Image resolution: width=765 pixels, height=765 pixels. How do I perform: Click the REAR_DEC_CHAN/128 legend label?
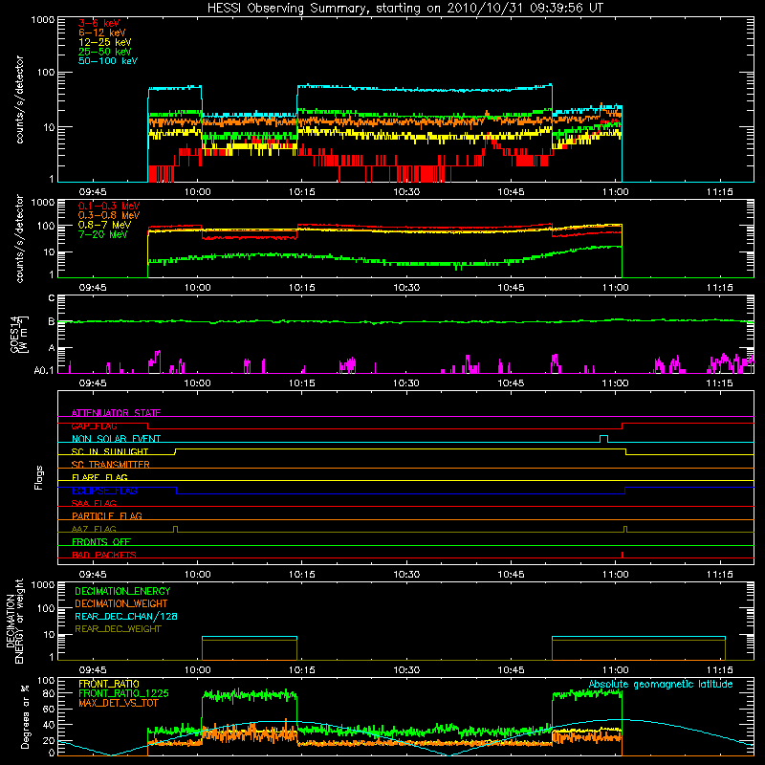click(126, 616)
